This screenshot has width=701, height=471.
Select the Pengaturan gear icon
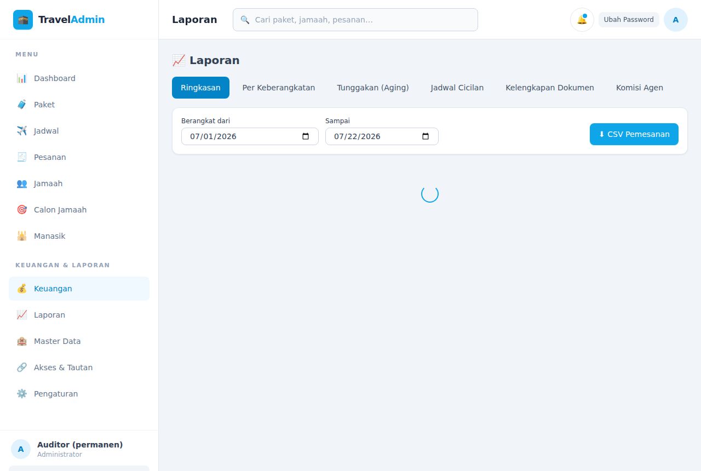click(x=22, y=394)
